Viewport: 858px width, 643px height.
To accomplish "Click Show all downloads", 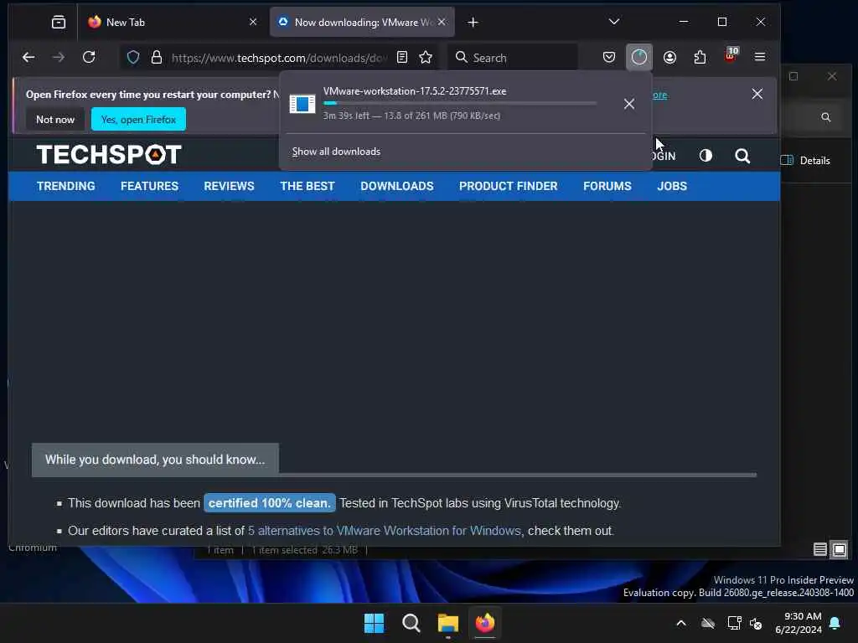I will 336,152.
